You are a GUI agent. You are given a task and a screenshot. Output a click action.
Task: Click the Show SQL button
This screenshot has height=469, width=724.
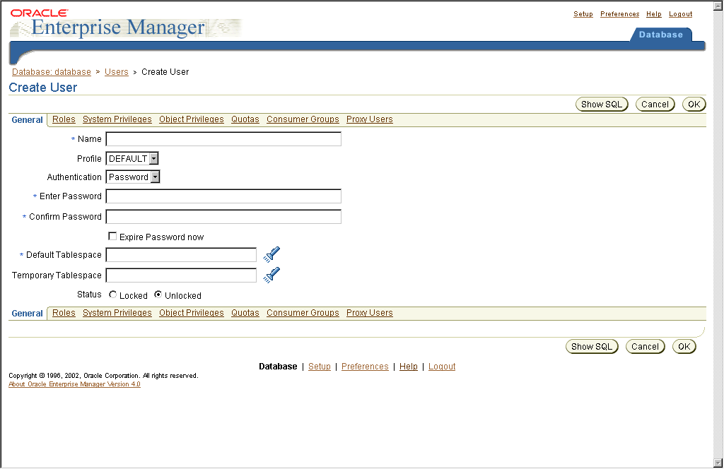click(x=601, y=104)
